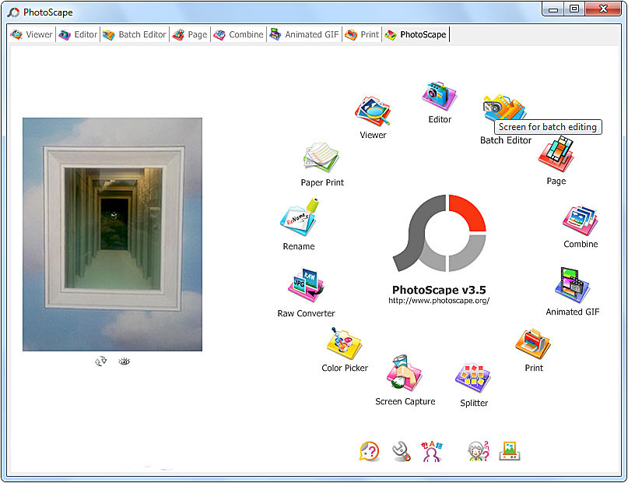Click the old man question marks icon
The width and height of the screenshot is (628, 483).
tap(479, 451)
